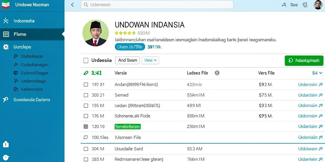Screen dimensions: 325x162
Task: Open the Udomaiin link in IUsonsen File row
Action: (x=310, y=137)
